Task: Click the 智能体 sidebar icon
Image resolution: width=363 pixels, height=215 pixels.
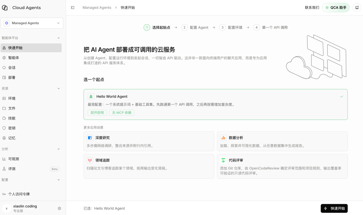Action: (4, 58)
